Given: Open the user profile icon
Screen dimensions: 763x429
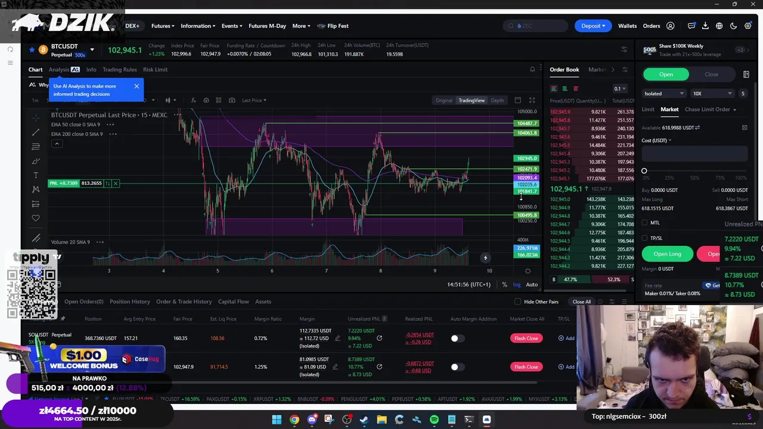Looking at the screenshot, I should point(671,26).
